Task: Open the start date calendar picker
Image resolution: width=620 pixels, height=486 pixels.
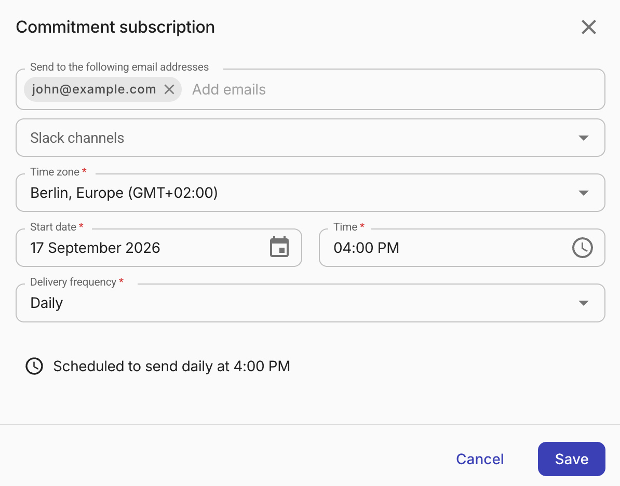Action: (279, 248)
